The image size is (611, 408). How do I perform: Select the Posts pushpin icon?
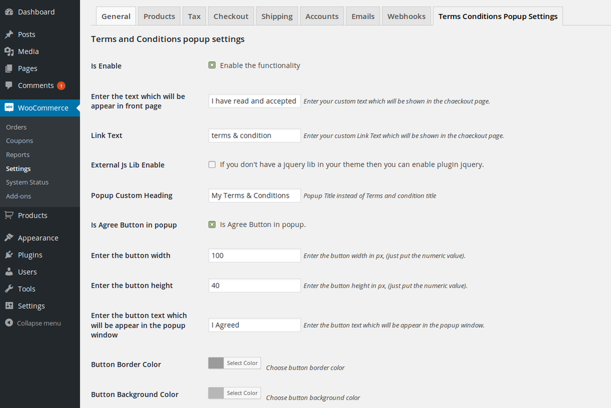(x=9, y=34)
